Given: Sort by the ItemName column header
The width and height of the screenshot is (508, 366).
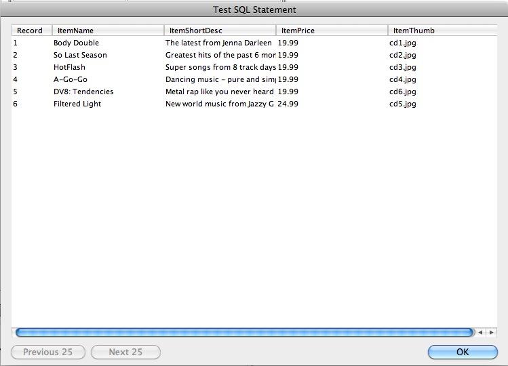Looking at the screenshot, I should click(x=108, y=30).
